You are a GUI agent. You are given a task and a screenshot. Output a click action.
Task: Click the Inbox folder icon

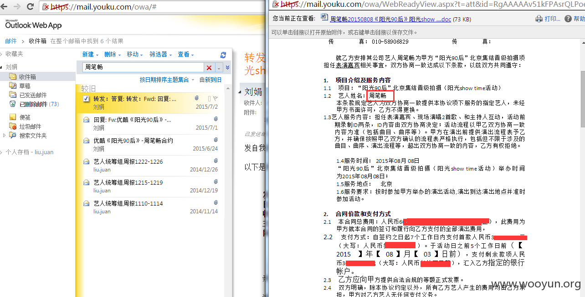[x=13, y=77]
